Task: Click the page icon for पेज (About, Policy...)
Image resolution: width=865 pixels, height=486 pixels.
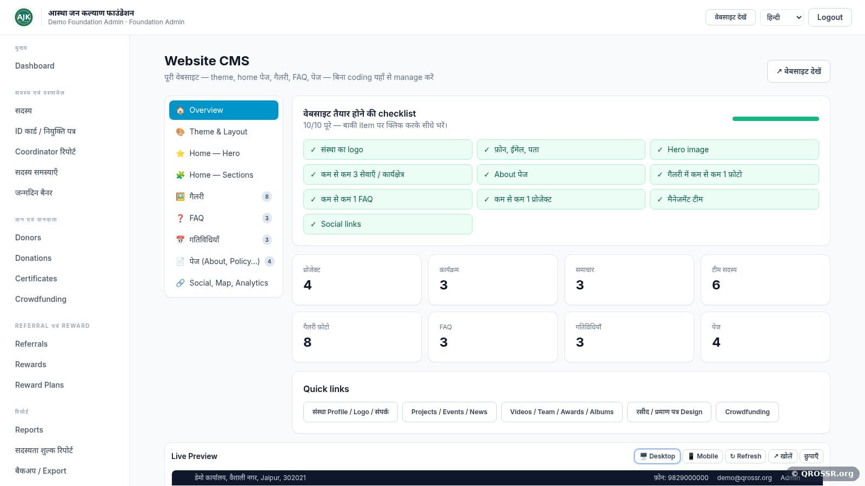Action: pyautogui.click(x=180, y=261)
